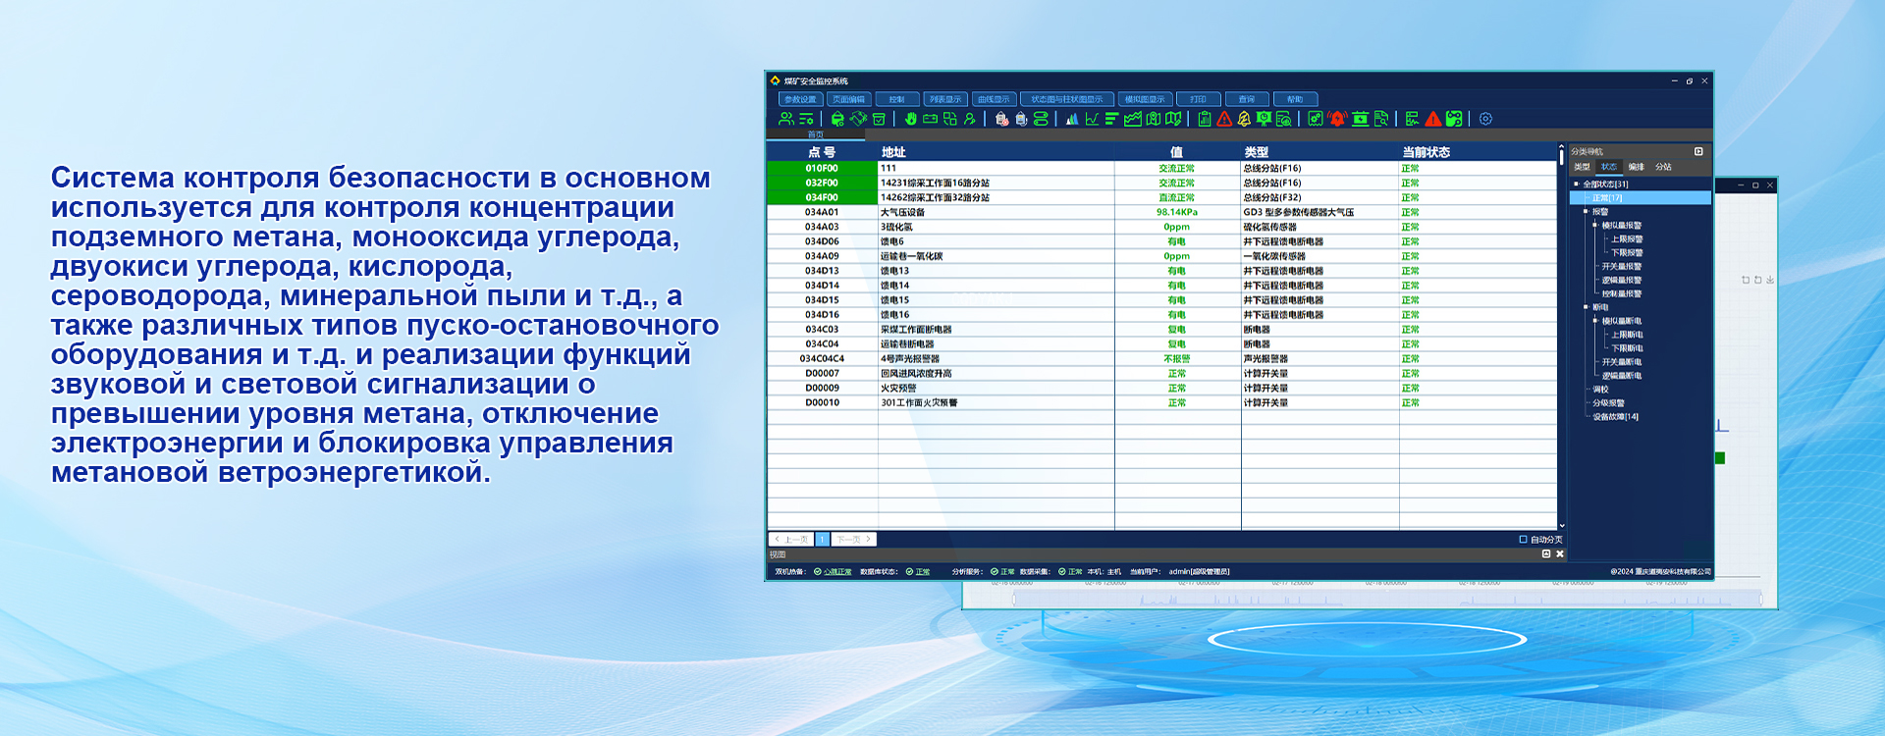This screenshot has width=1885, height=736.
Task: Click the red warning triangle outline icon
Action: point(1224,119)
